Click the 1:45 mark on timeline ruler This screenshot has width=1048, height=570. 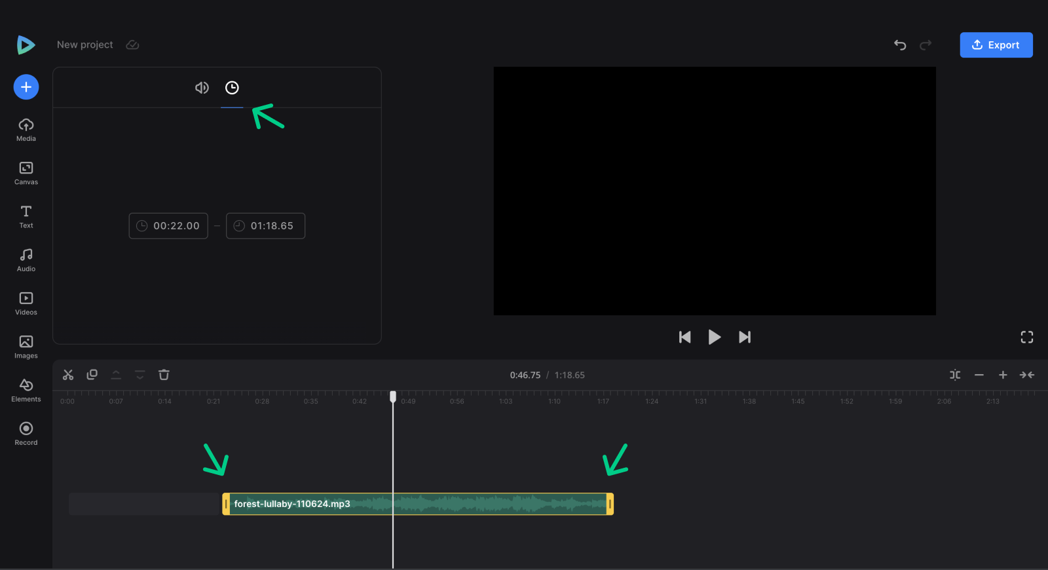pyautogui.click(x=798, y=401)
